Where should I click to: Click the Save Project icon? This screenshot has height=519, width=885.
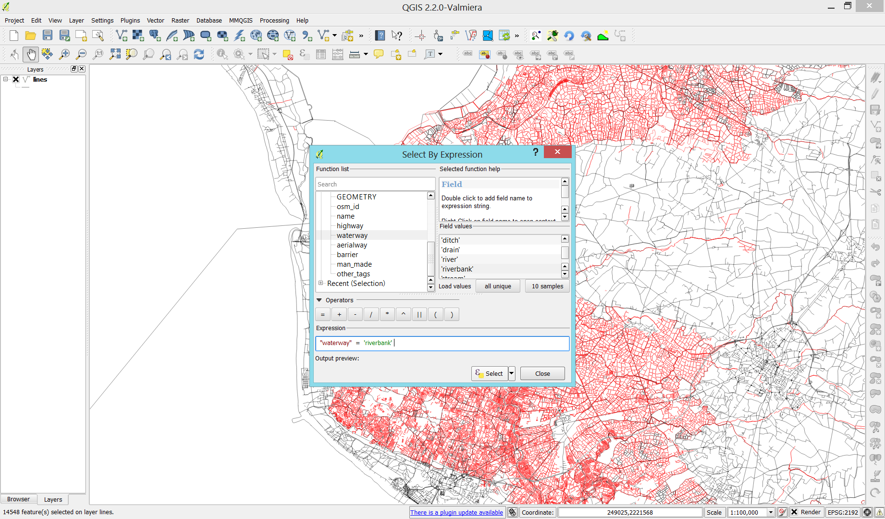[47, 36]
